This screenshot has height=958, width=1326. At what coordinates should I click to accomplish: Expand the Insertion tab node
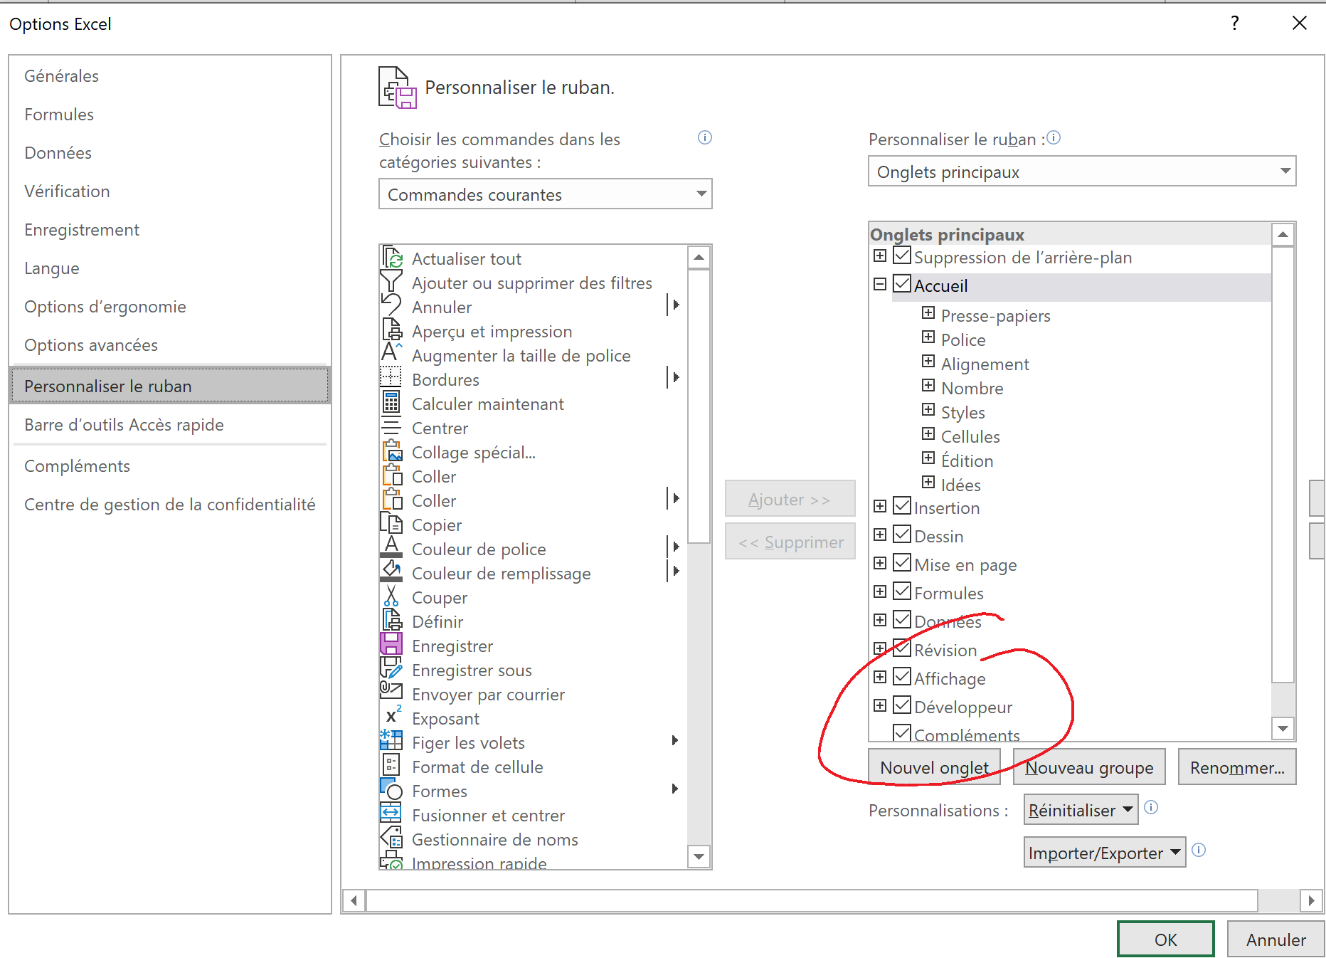pos(880,506)
